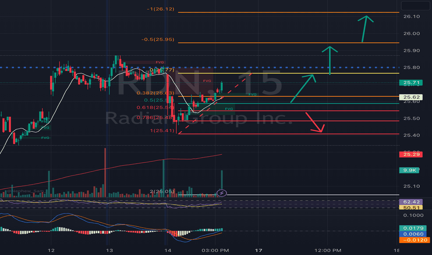Click date 13 on the time axis
This screenshot has height=255, width=432.
coord(109,250)
